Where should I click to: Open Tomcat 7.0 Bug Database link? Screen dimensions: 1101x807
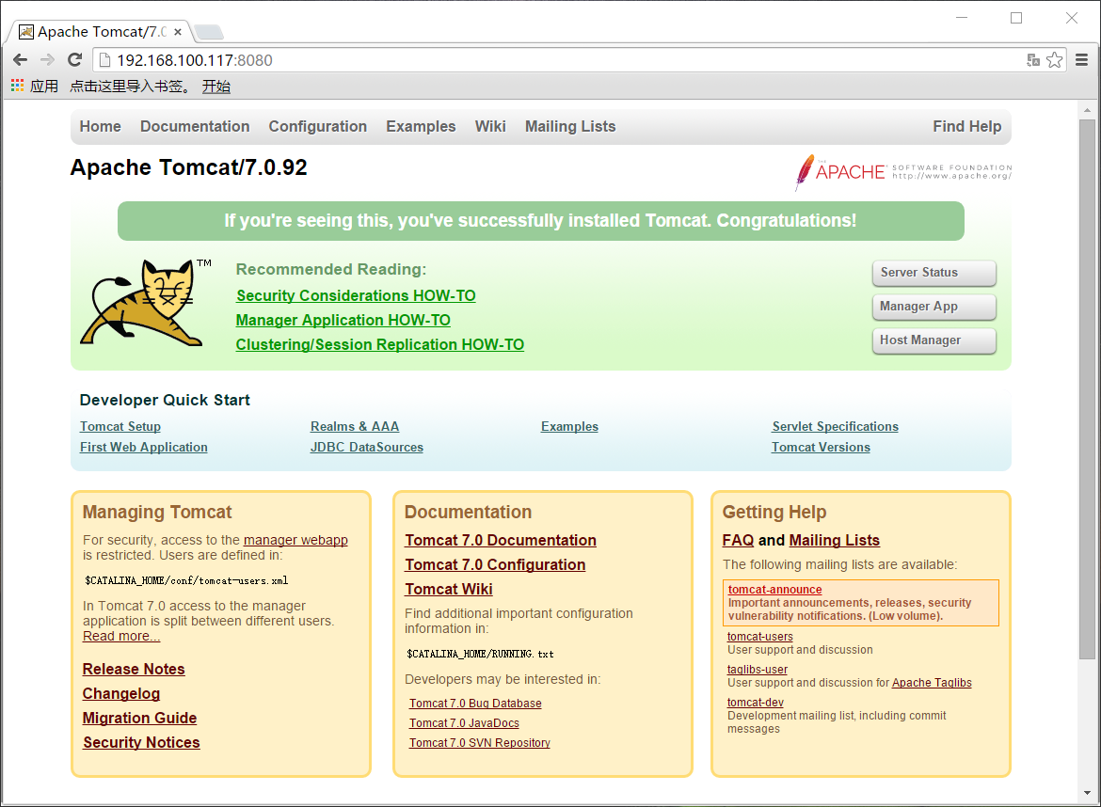click(x=475, y=704)
